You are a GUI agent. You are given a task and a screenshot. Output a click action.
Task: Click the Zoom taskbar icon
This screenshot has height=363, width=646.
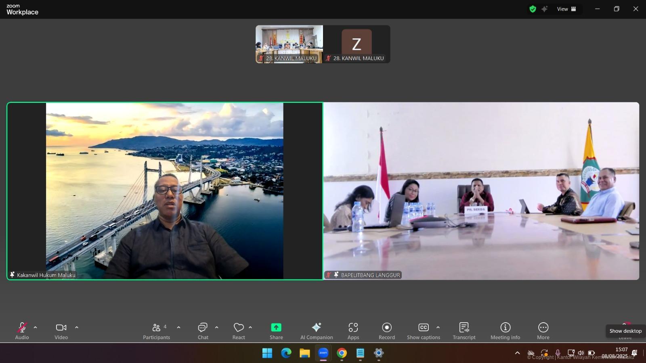(x=323, y=353)
